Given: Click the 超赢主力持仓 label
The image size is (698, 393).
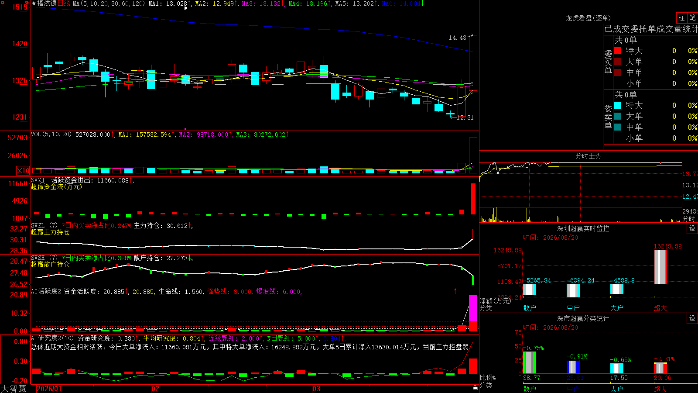Looking at the screenshot, I should 50,232.
